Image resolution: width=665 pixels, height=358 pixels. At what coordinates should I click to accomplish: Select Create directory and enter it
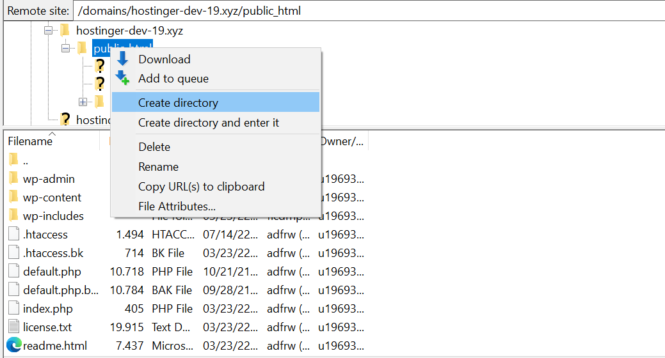pyautogui.click(x=209, y=123)
